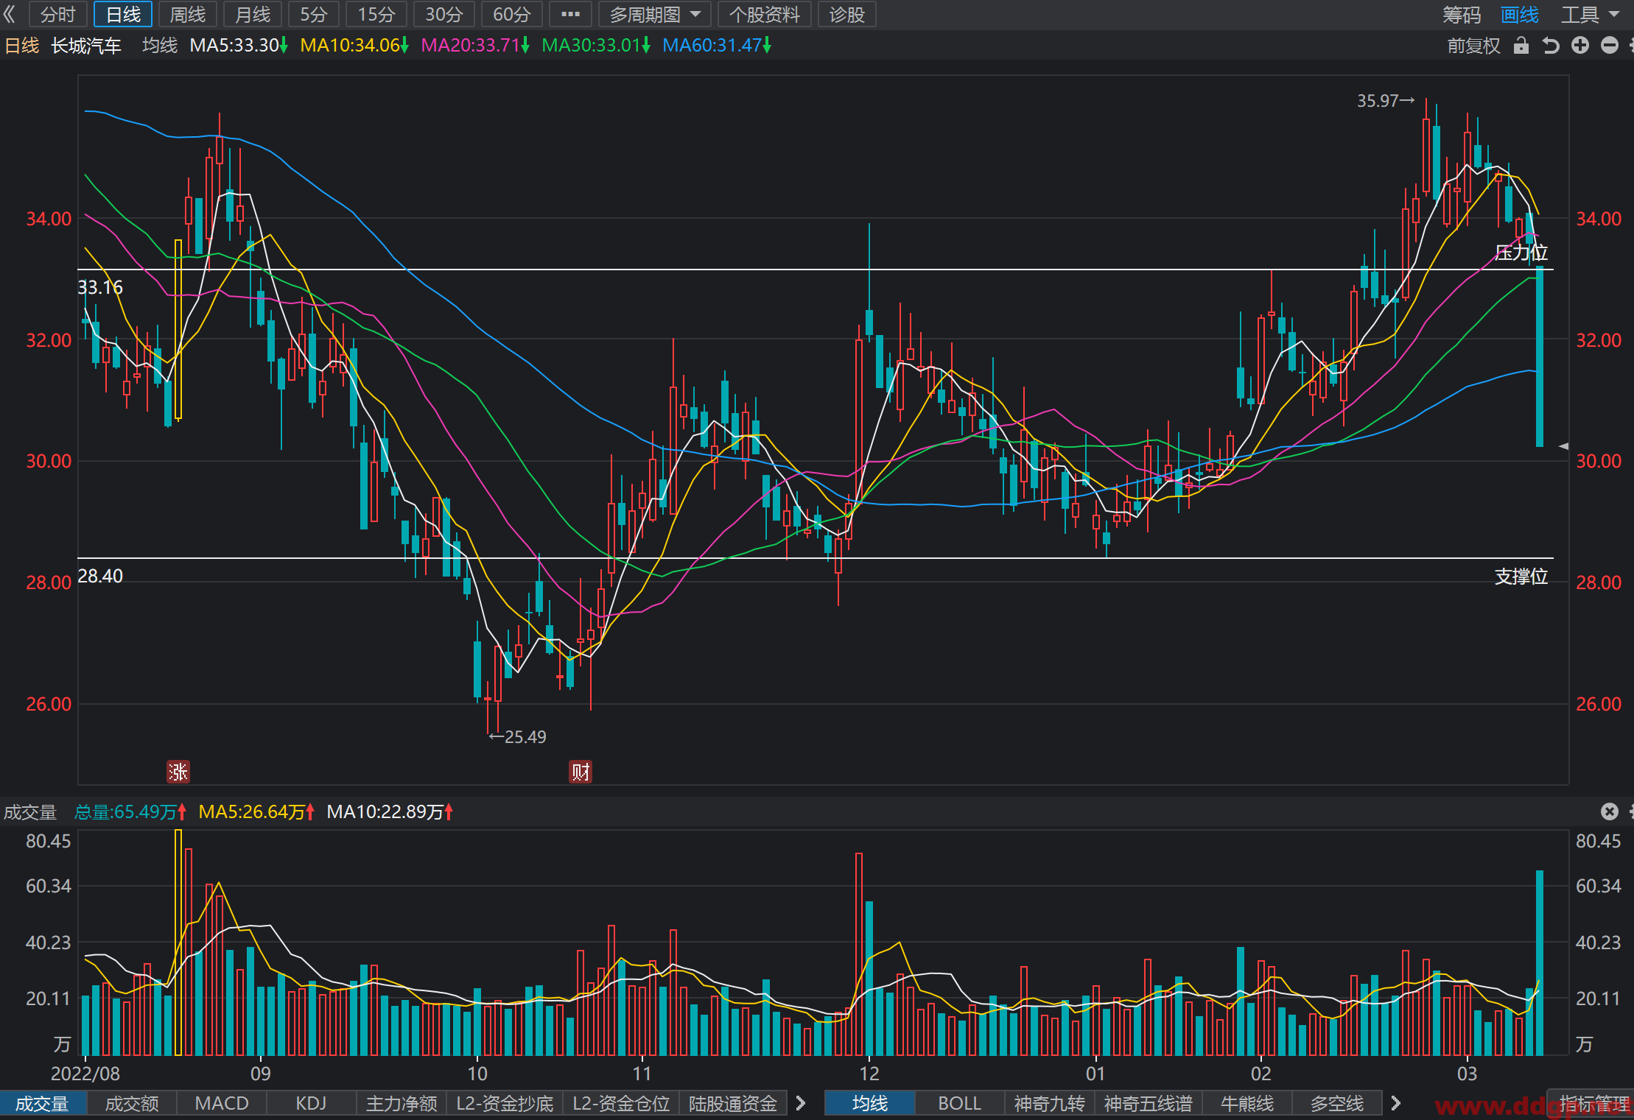Expand the 工具 tools dropdown
This screenshot has width=1634, height=1120.
tap(1590, 15)
